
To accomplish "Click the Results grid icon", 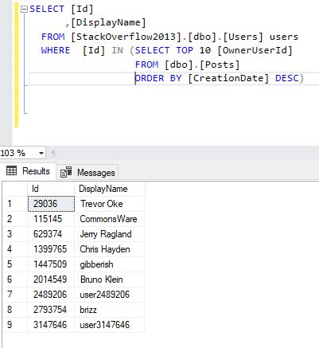I will click(x=11, y=170).
